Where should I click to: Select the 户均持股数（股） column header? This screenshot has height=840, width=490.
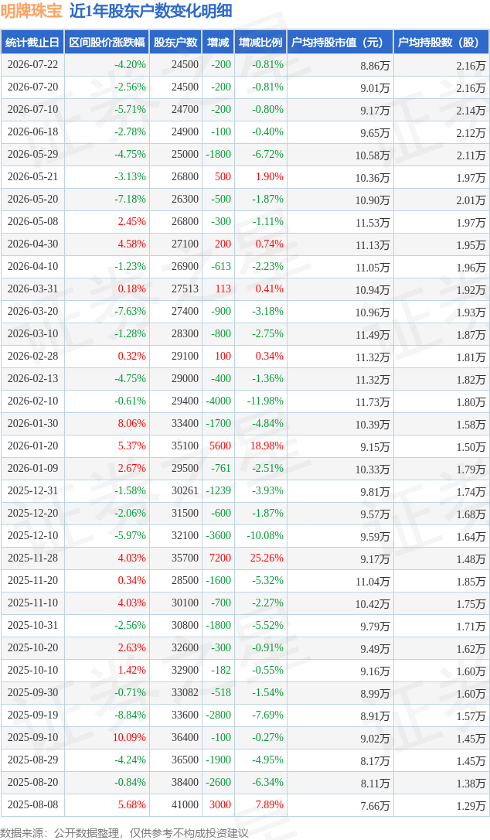point(441,43)
